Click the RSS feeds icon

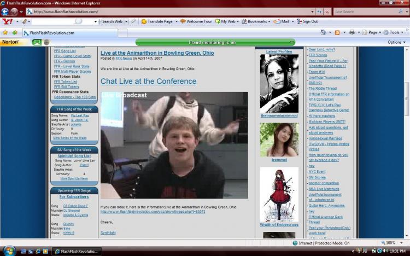[x=337, y=32]
